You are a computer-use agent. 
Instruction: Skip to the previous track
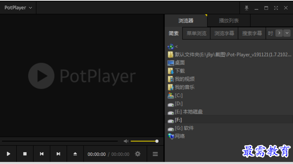42,154
